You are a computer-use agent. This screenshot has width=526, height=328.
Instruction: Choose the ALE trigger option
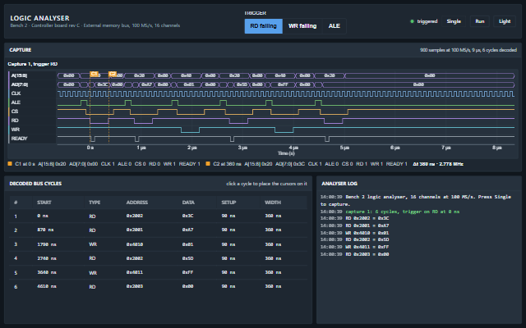(335, 26)
